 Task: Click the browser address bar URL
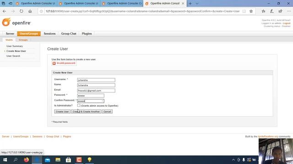[x=142, y=11]
